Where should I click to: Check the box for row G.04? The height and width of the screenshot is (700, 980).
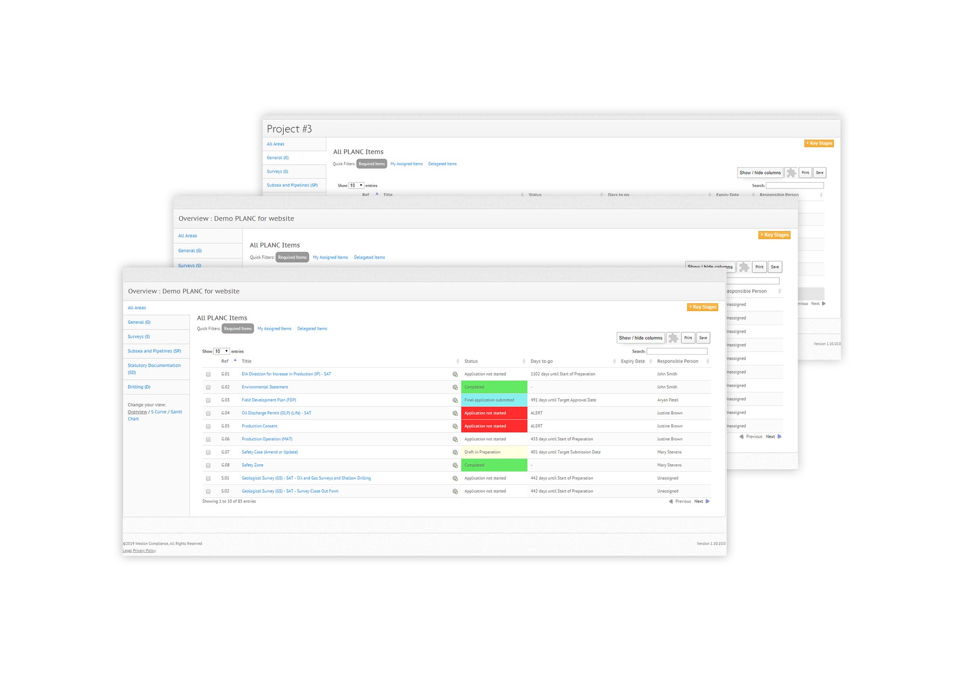tap(209, 413)
